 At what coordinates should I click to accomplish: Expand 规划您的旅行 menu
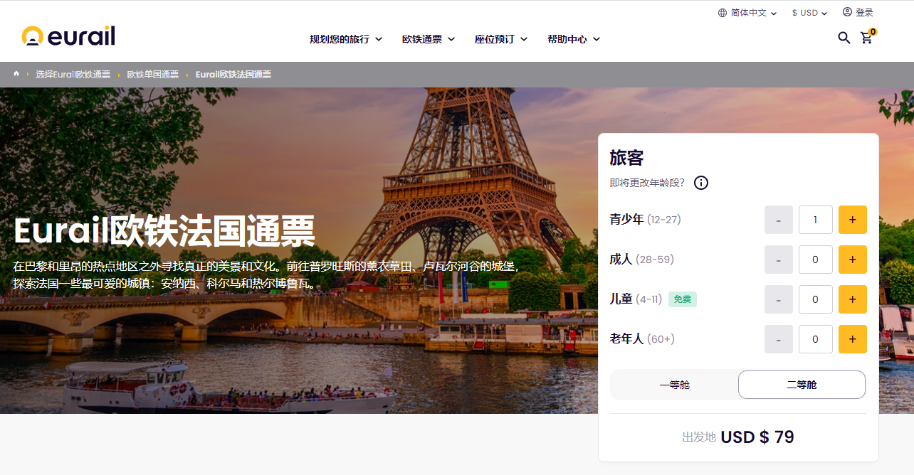(346, 39)
